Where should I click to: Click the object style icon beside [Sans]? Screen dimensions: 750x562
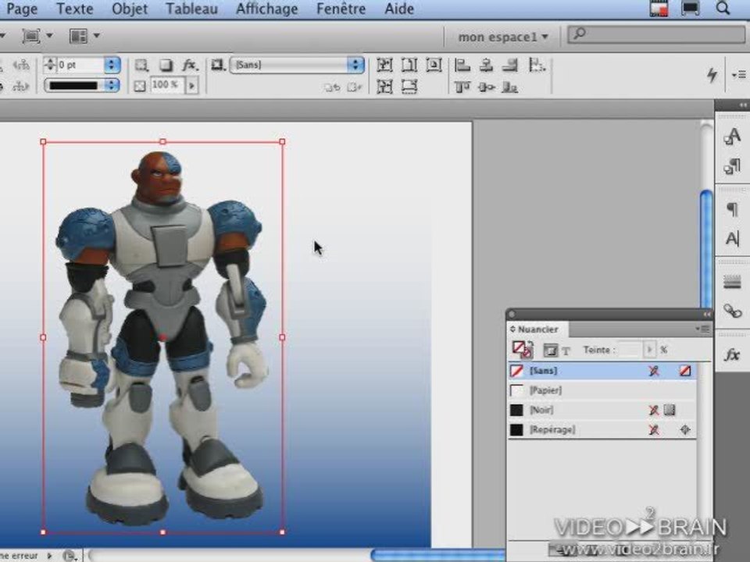pyautogui.click(x=218, y=65)
